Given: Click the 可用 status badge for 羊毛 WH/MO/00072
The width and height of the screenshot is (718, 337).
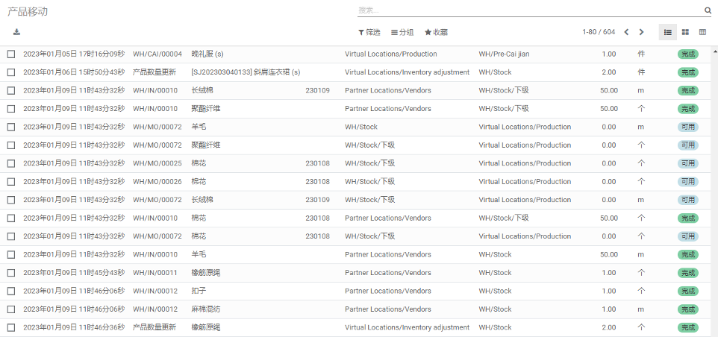Looking at the screenshot, I should pyautogui.click(x=687, y=127).
